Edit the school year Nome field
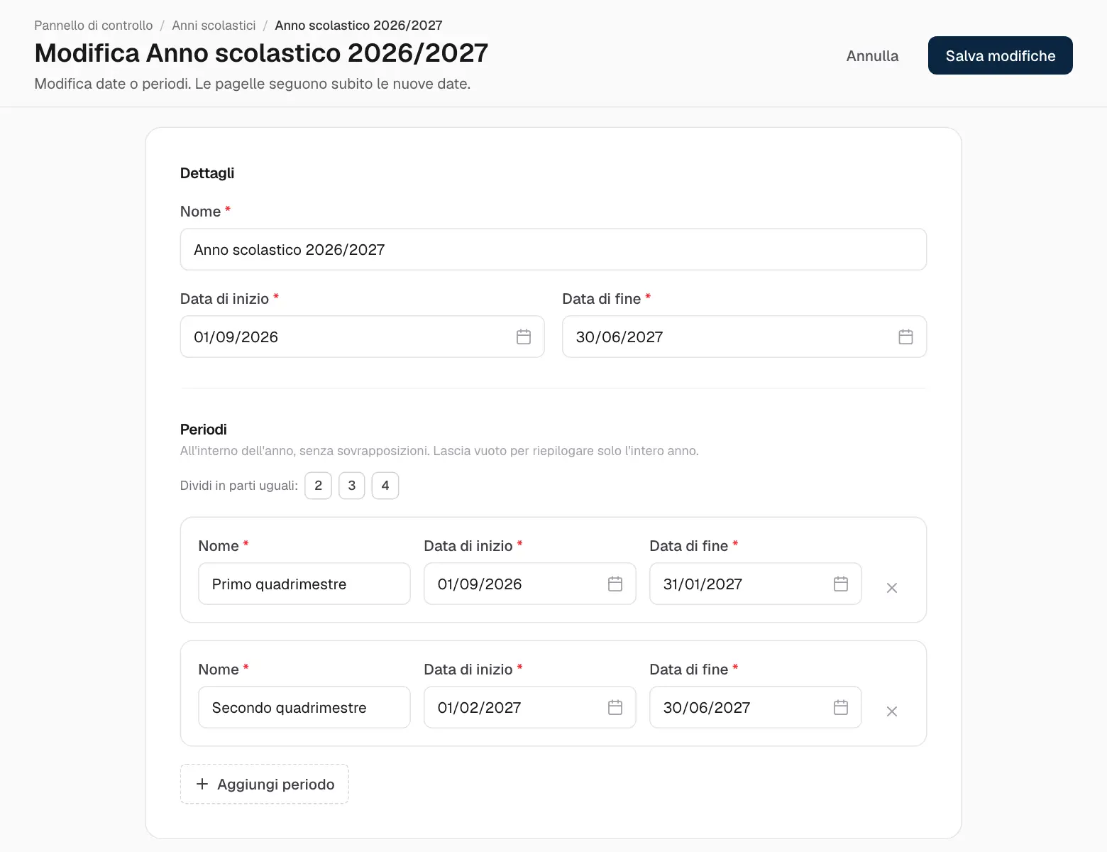The image size is (1107, 852). tap(553, 249)
